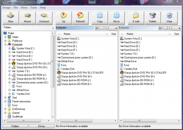Select GMail Drive in right pane
The image size is (183, 130).
point(128,61)
